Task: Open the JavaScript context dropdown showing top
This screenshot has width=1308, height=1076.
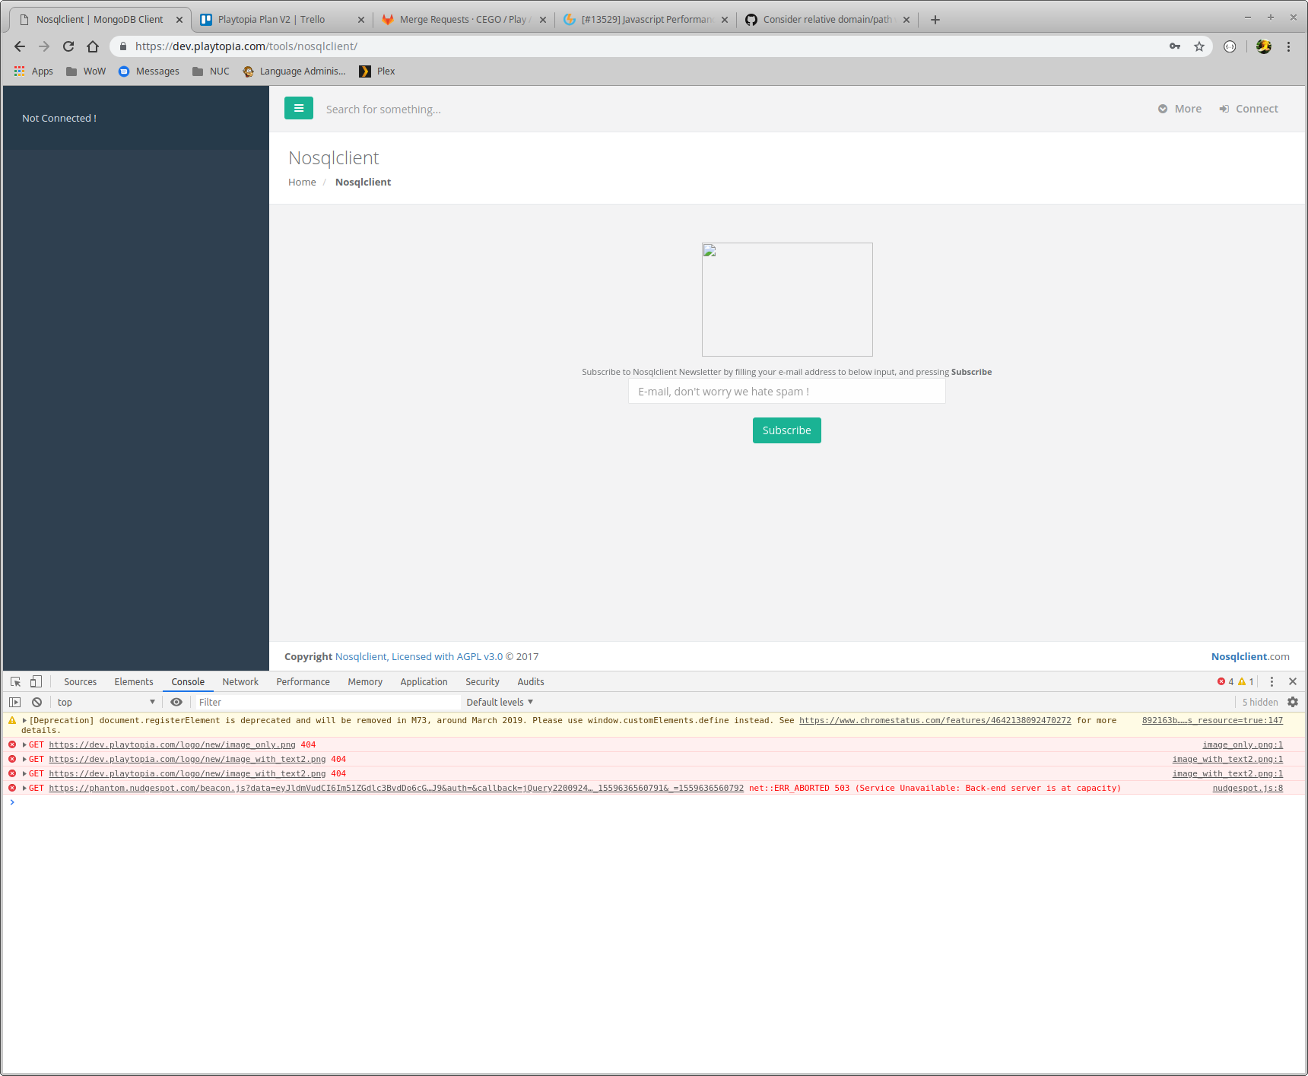Action: pyautogui.click(x=105, y=701)
